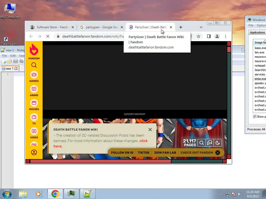View site lock information

(x=58, y=36)
